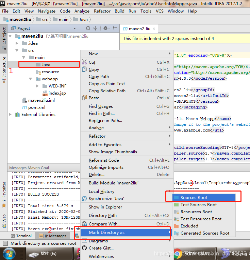Click the Windows Start orb
The width and height of the screenshot is (250, 260).
tap(9, 254)
